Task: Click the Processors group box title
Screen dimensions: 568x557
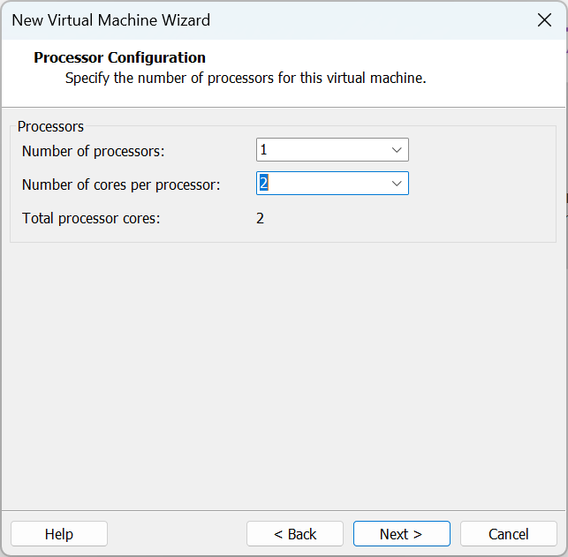Action: coord(50,126)
